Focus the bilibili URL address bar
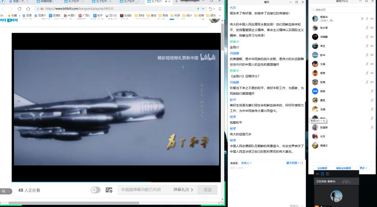 (x=120, y=9)
